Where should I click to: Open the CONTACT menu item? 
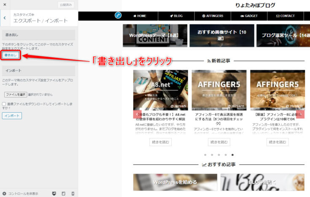(286, 16)
